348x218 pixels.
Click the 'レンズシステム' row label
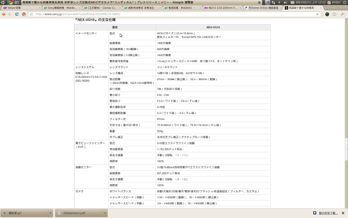[x=85, y=67]
